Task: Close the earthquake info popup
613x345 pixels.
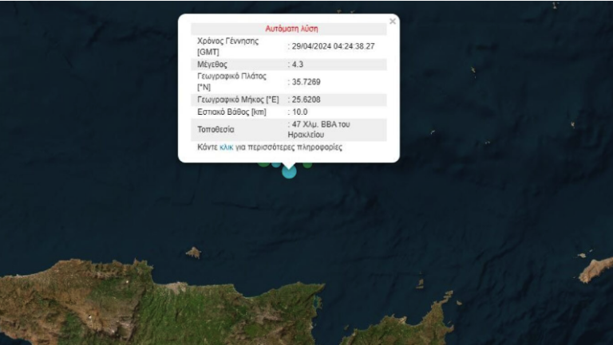Action: [392, 22]
